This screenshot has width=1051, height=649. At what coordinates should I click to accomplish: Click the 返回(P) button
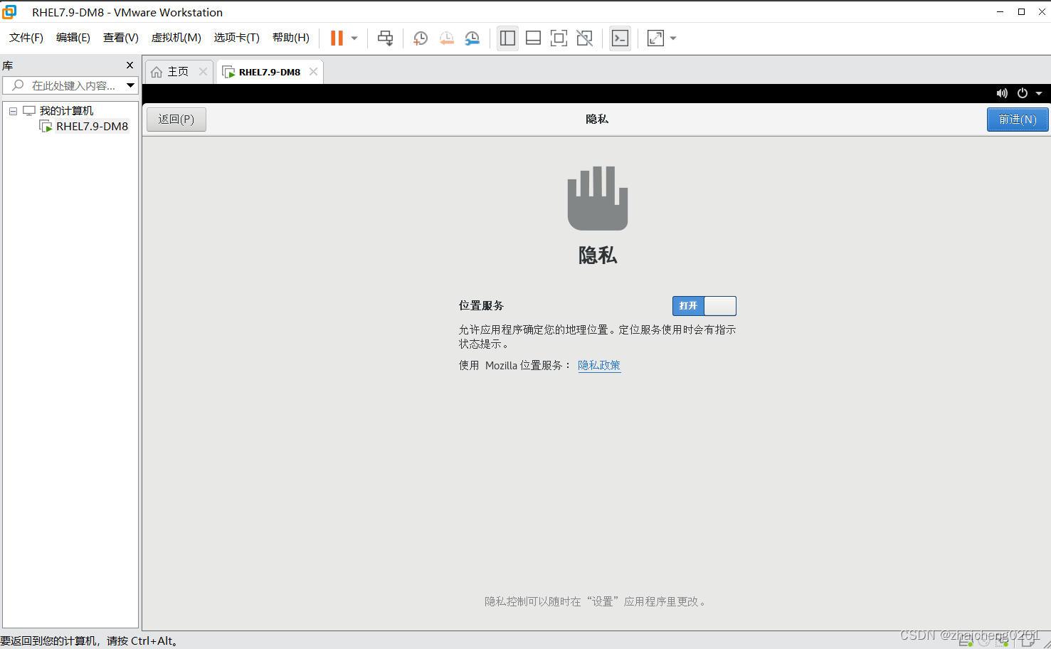(176, 120)
